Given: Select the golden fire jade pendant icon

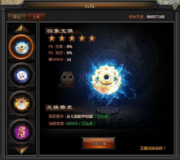Looking at the screenshot, I should tap(22, 103).
